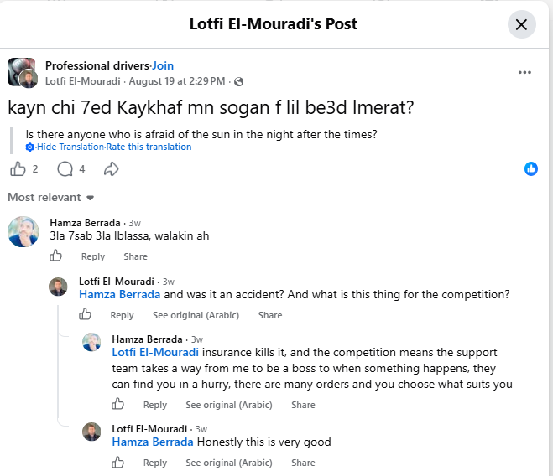Reply to Hamza Berrada's first comment
The width and height of the screenshot is (553, 476).
[x=93, y=256]
